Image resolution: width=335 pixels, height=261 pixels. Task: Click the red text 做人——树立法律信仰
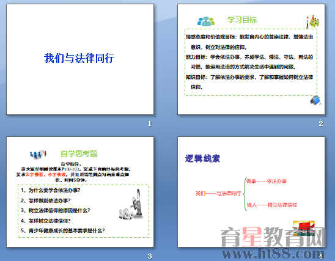272,205
